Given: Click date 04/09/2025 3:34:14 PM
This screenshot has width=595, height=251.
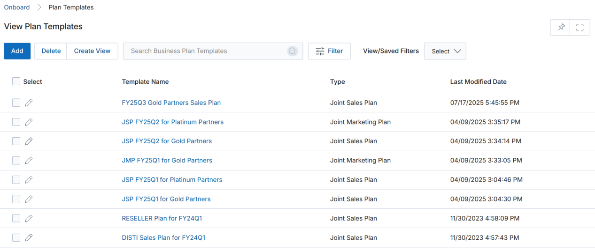Looking at the screenshot, I should coord(486,141).
